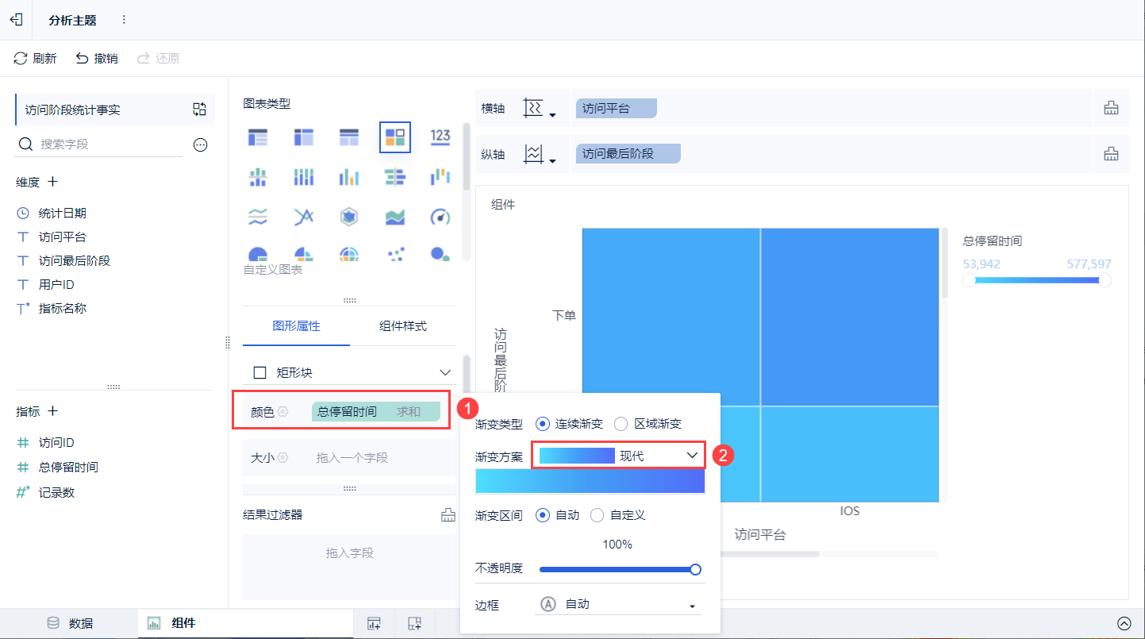Switch to the 组件样式 tab
The height and width of the screenshot is (639, 1145).
(403, 326)
